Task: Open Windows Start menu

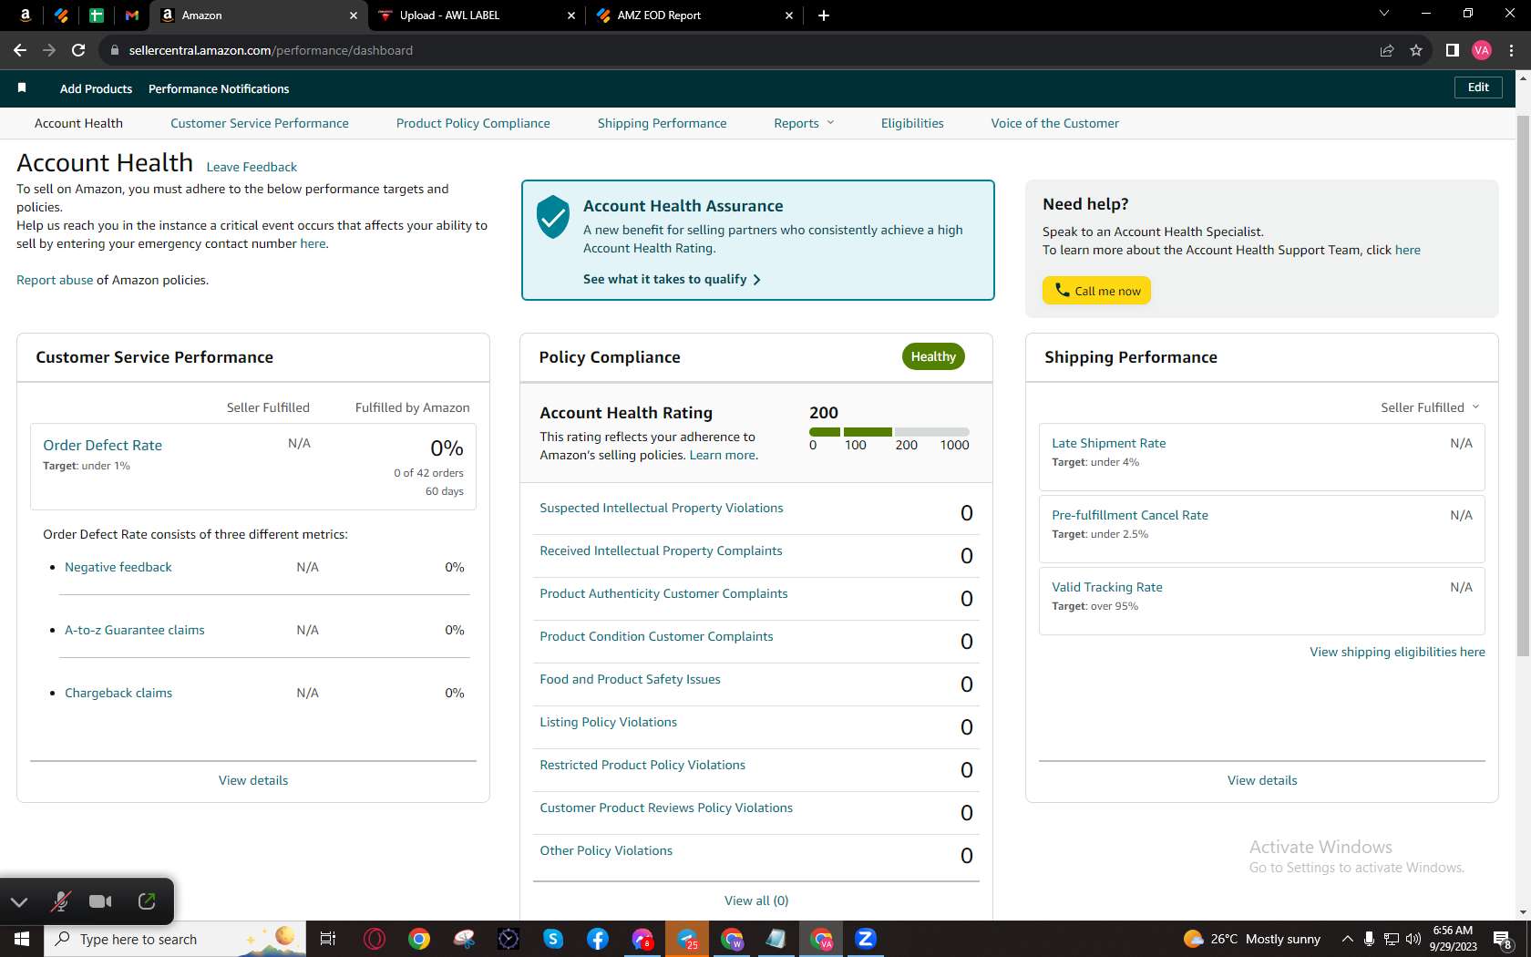Action: (22, 939)
